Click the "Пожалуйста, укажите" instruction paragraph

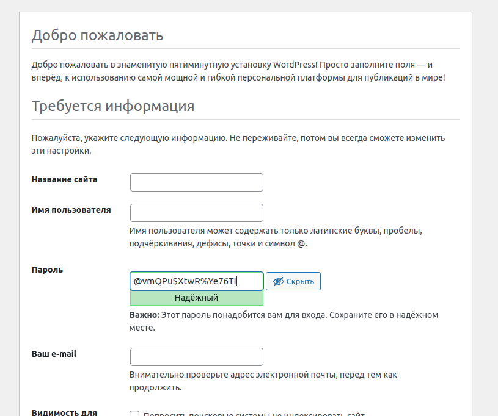pos(238,145)
